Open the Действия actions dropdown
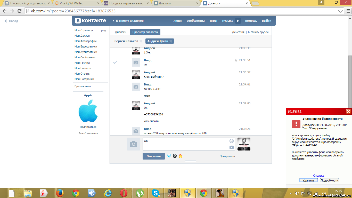The width and height of the screenshot is (352, 198). pyautogui.click(x=238, y=32)
